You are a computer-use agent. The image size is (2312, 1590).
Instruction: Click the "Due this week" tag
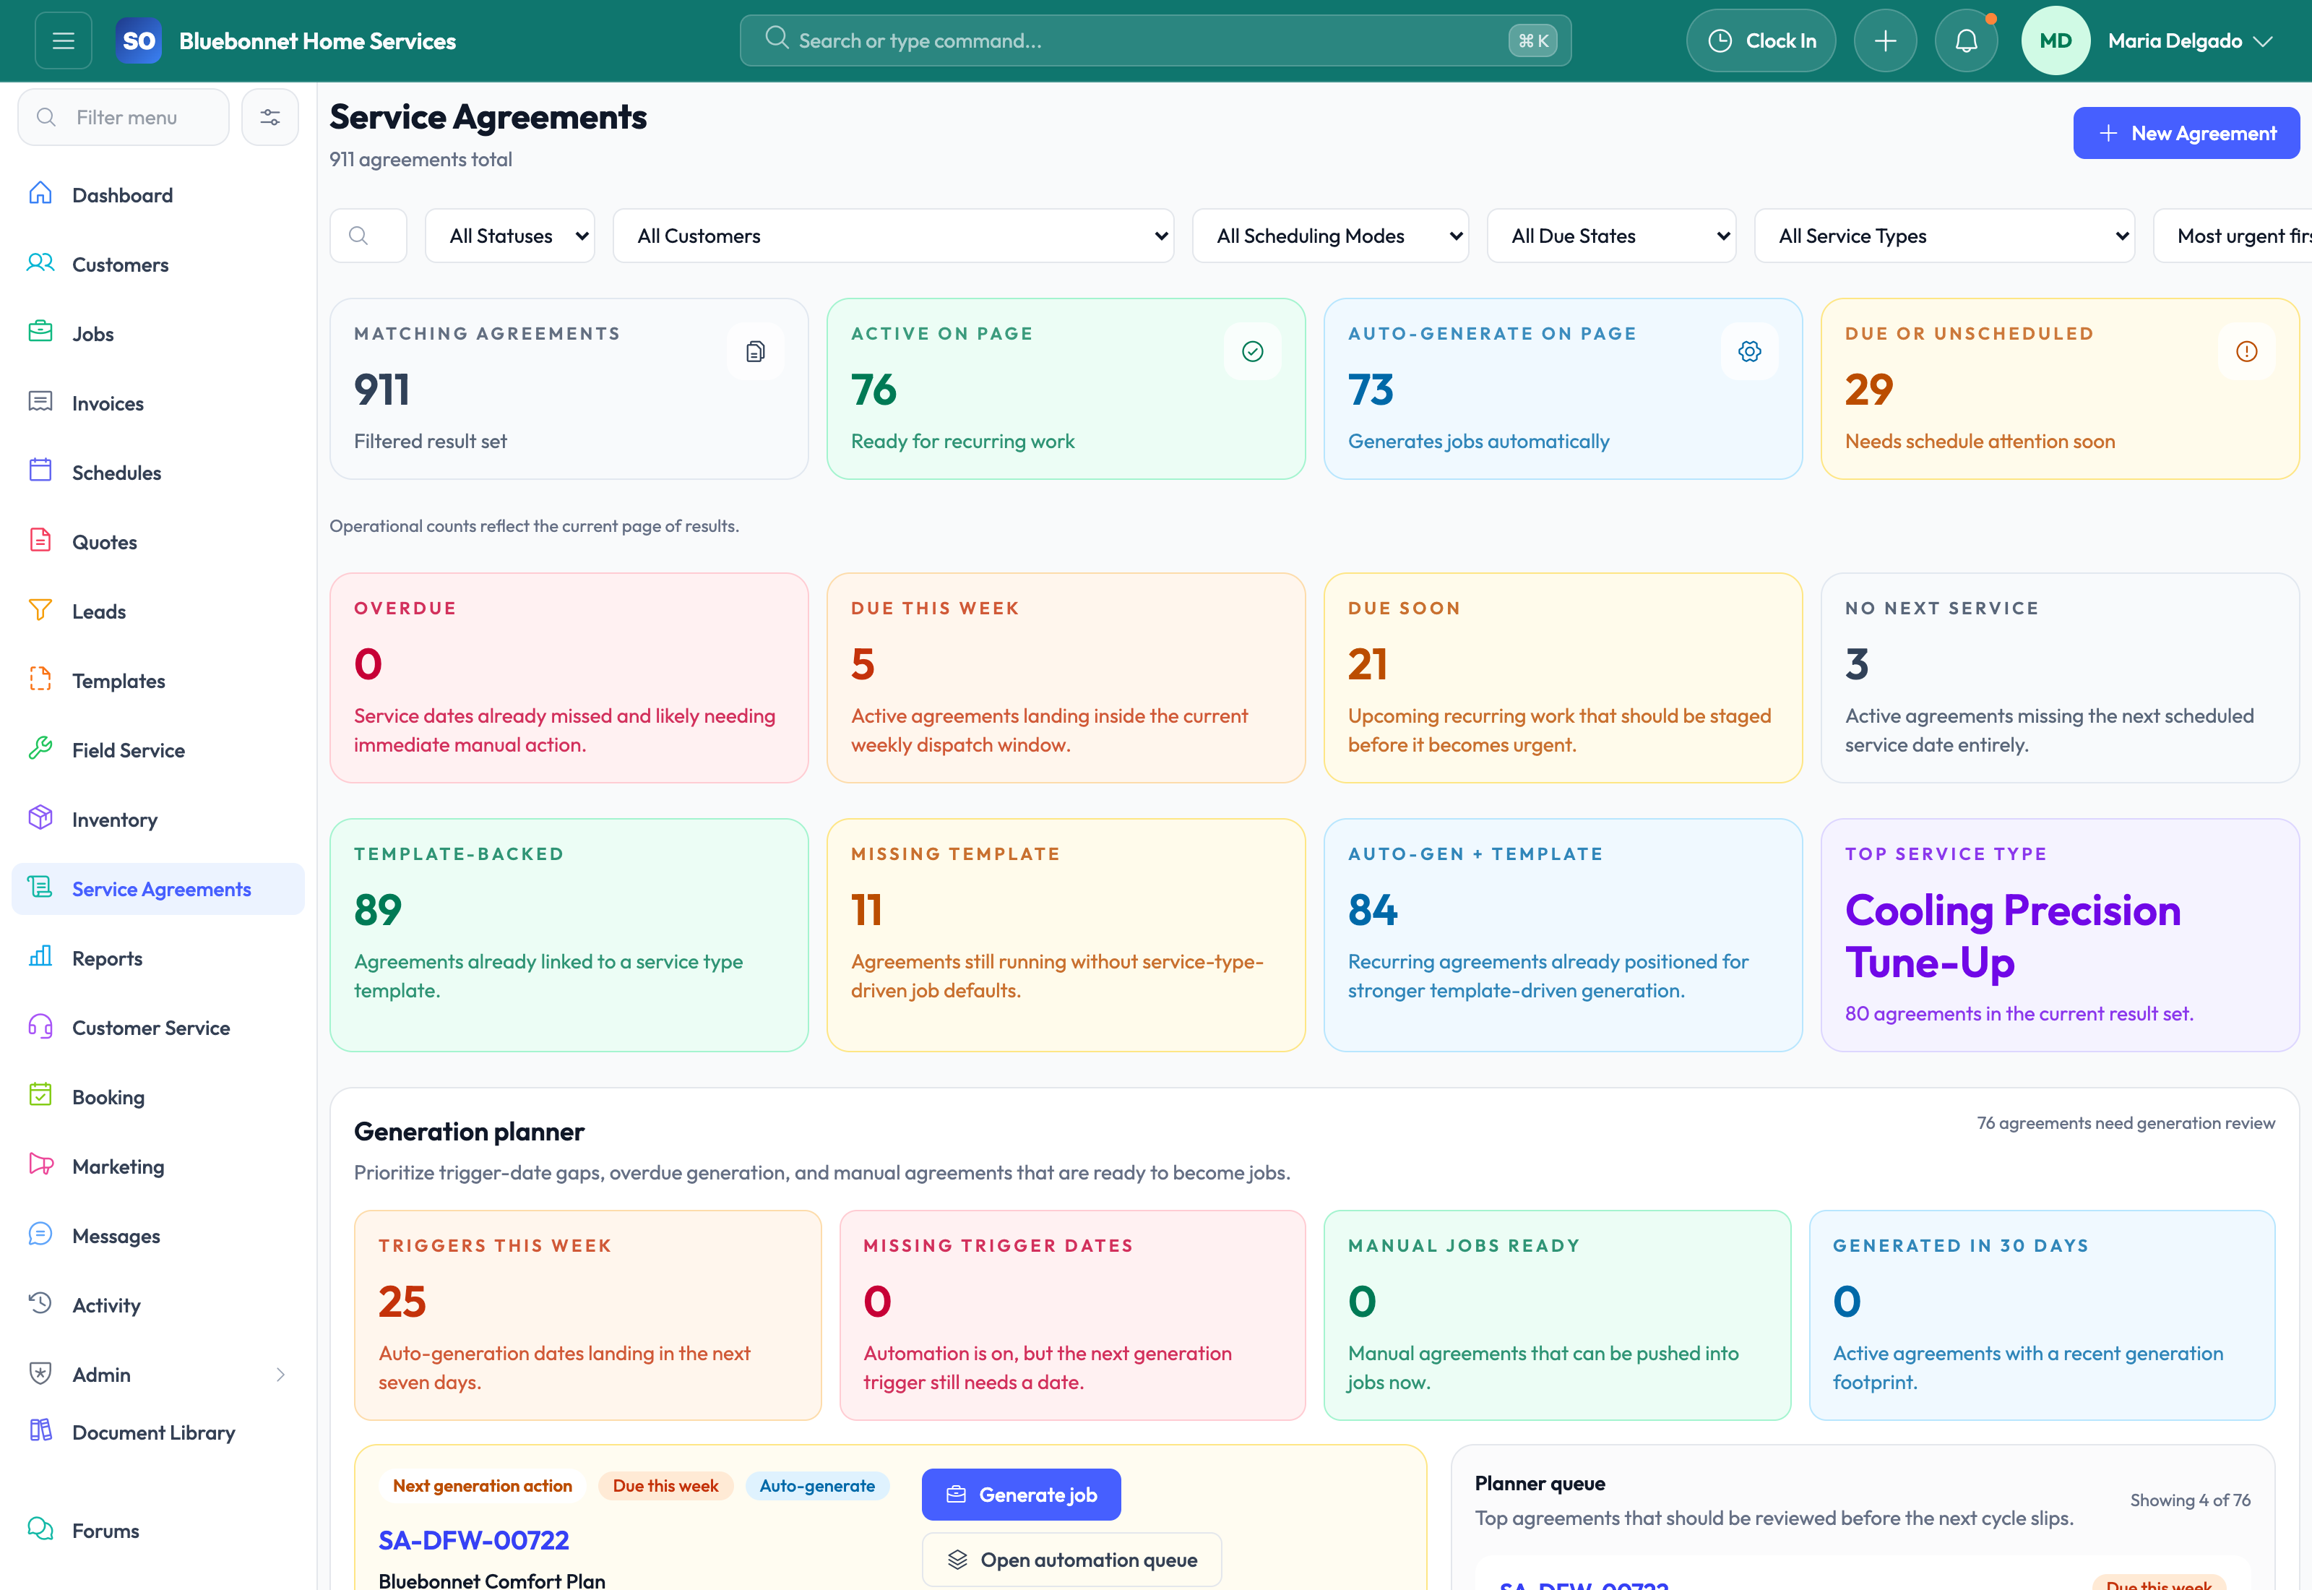[x=665, y=1485]
